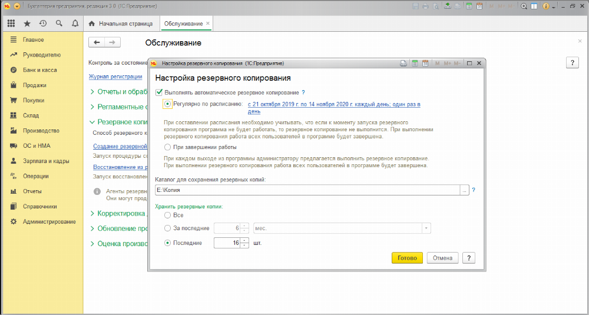Open Восстановление из резервной копии link

pos(120,167)
